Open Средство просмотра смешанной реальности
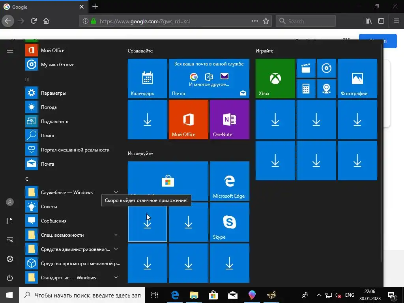404x303 pixels. pyautogui.click(x=73, y=263)
